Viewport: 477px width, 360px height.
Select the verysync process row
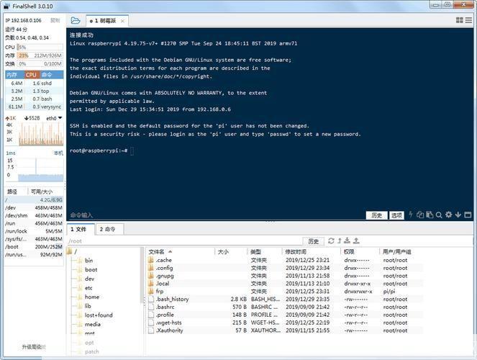pos(35,107)
